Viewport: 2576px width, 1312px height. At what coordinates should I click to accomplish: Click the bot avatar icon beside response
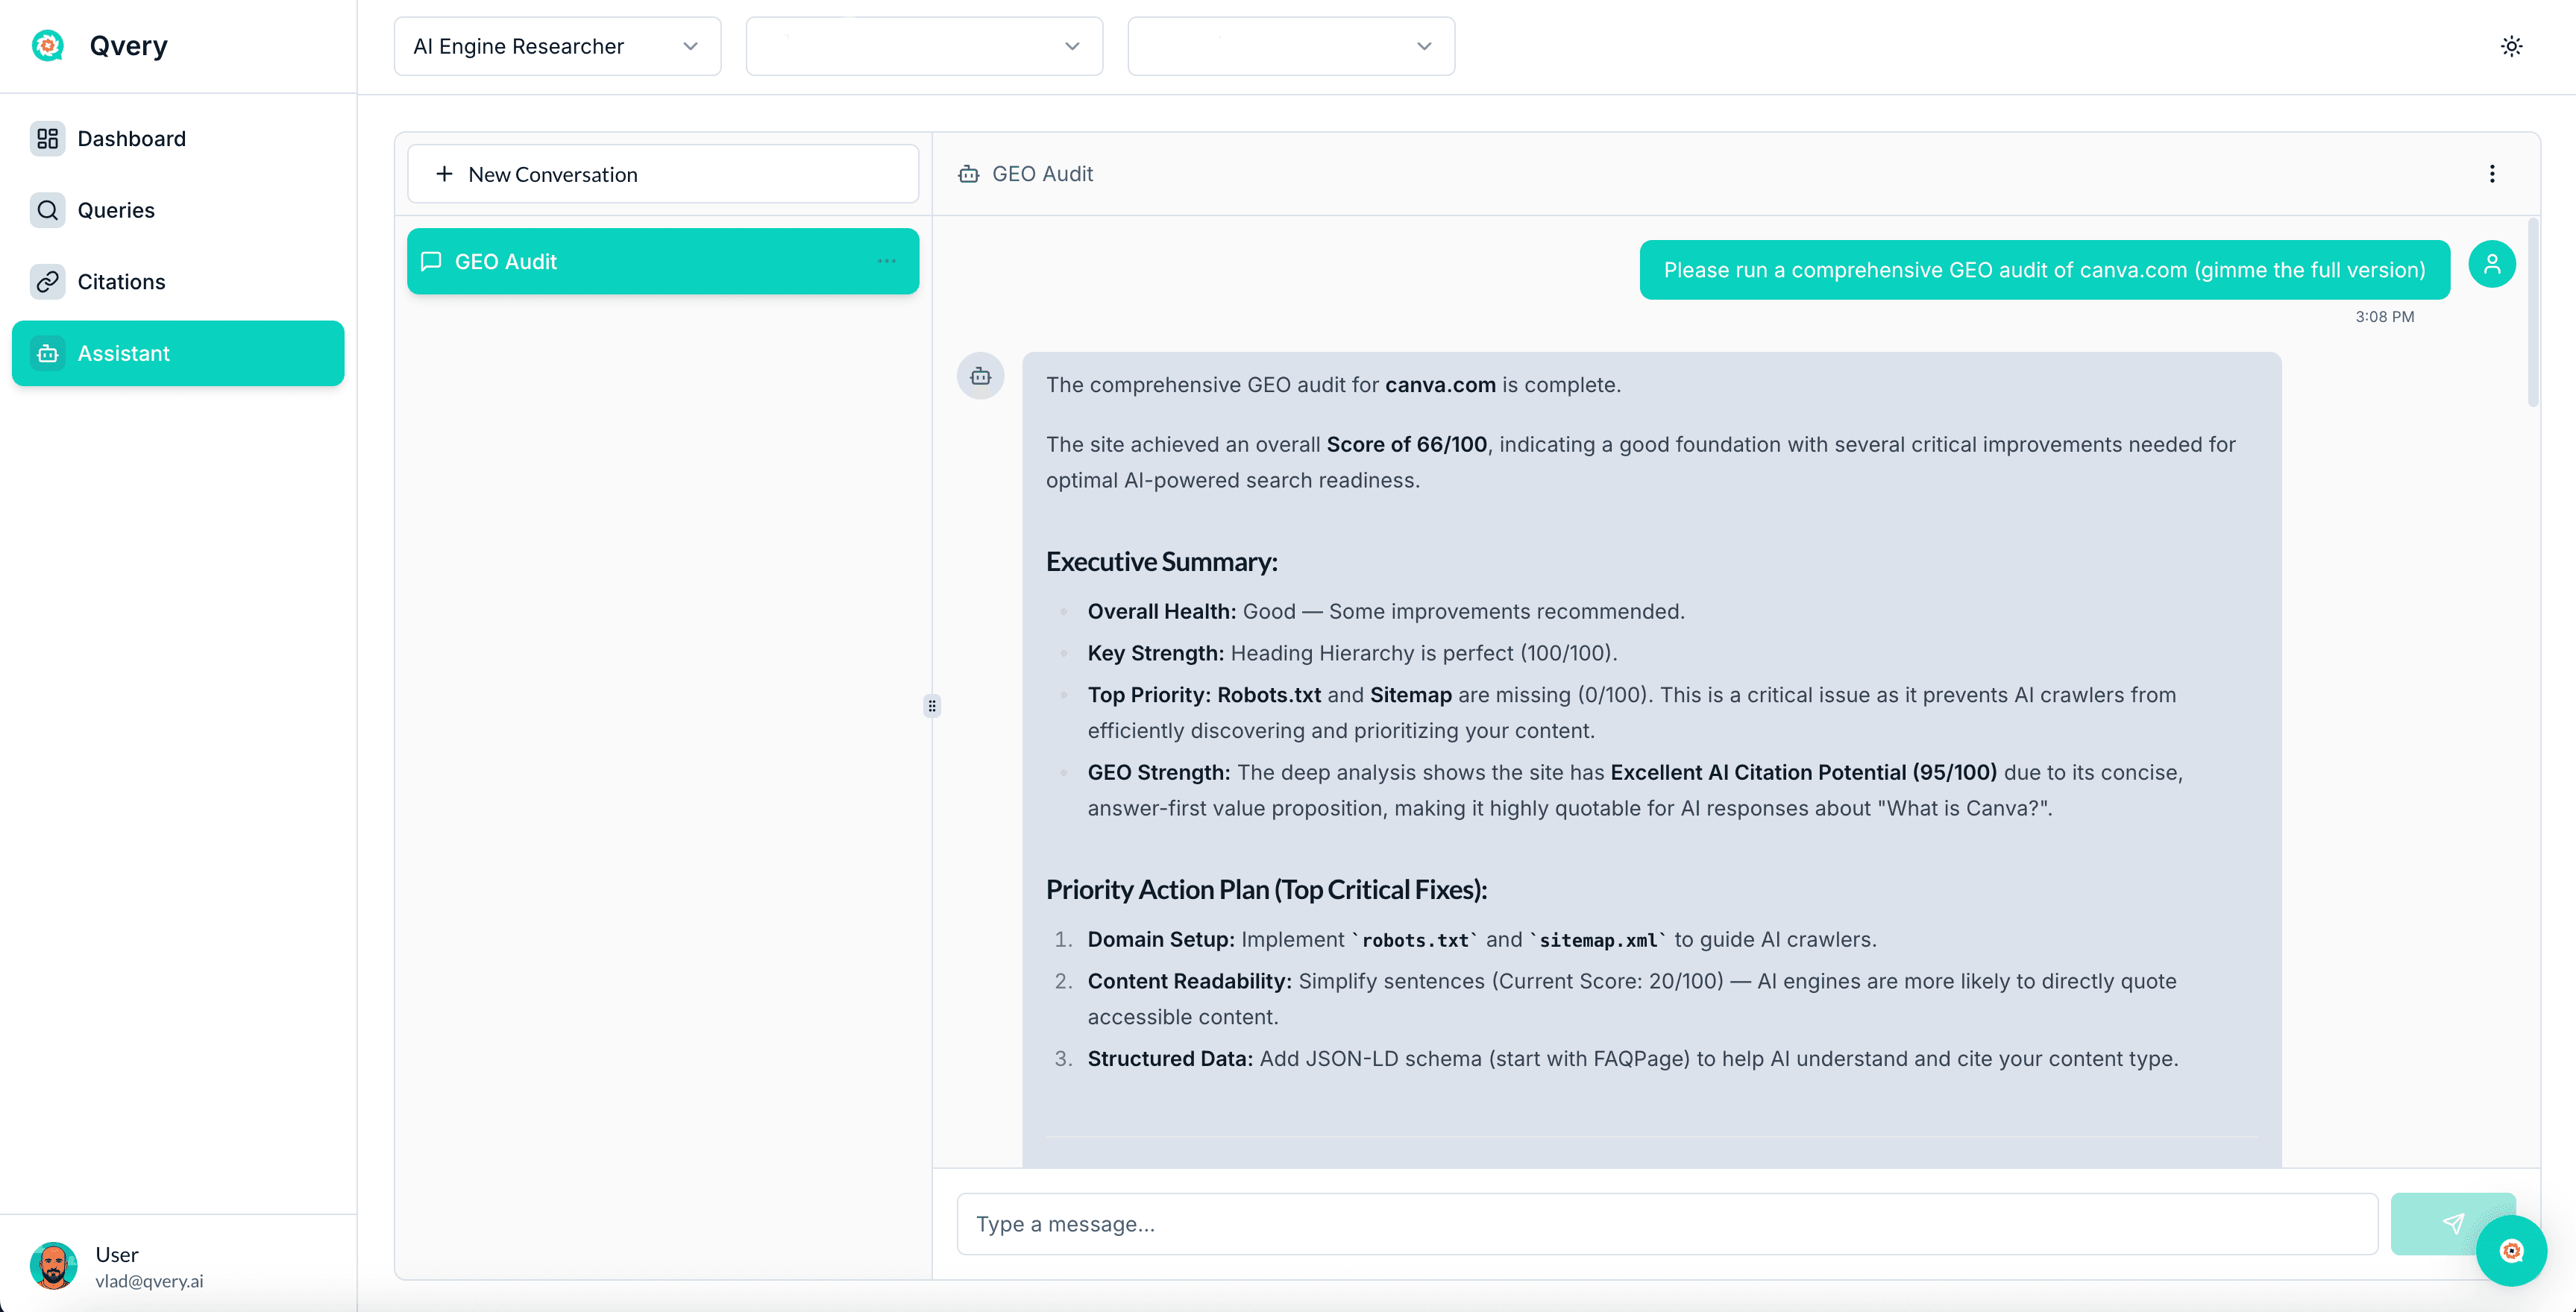pyautogui.click(x=980, y=376)
